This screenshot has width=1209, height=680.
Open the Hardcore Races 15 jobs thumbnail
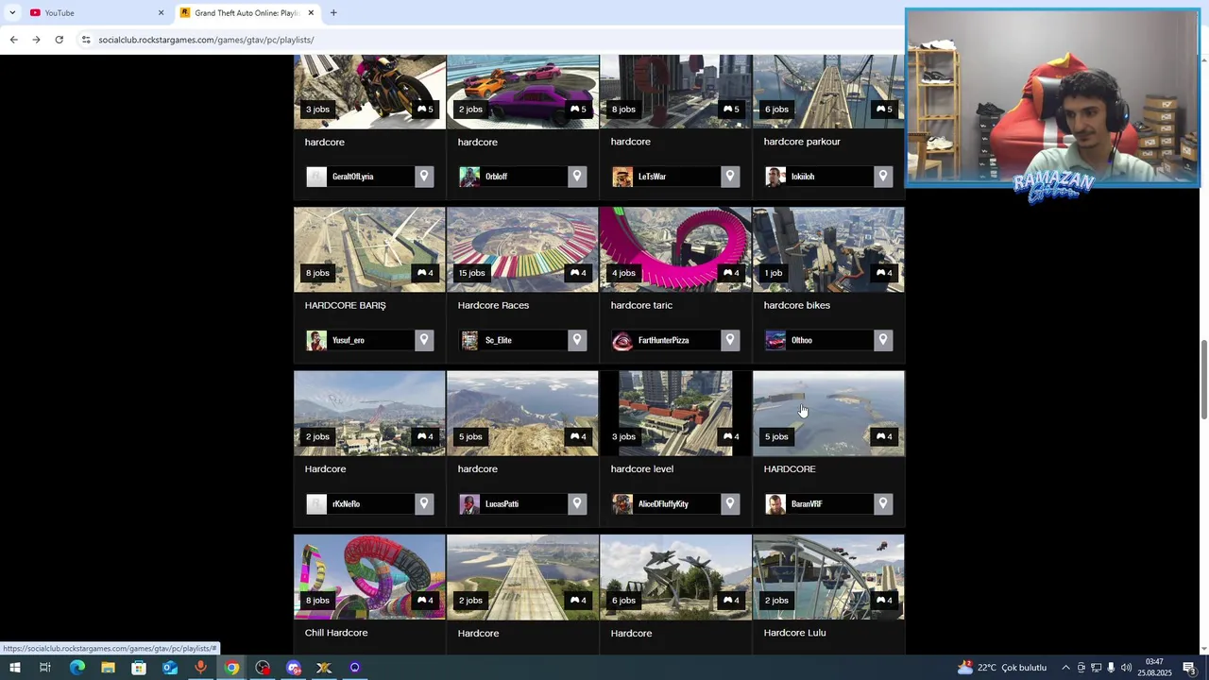coord(522,249)
